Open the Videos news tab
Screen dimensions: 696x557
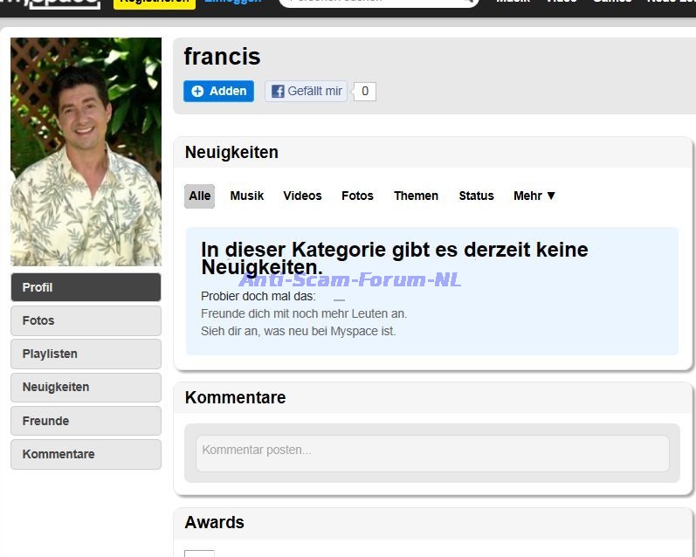click(x=302, y=196)
